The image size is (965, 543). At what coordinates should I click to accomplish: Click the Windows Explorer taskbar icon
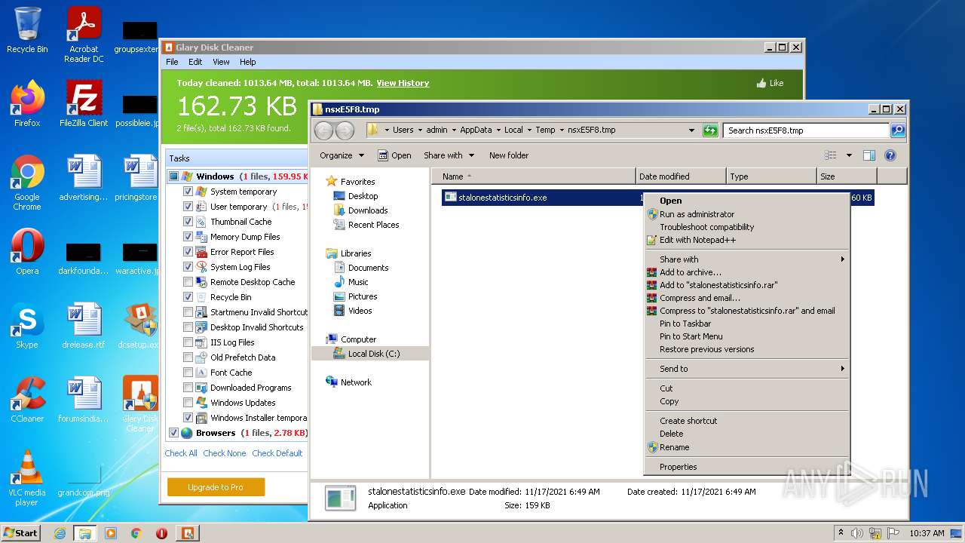tap(85, 533)
